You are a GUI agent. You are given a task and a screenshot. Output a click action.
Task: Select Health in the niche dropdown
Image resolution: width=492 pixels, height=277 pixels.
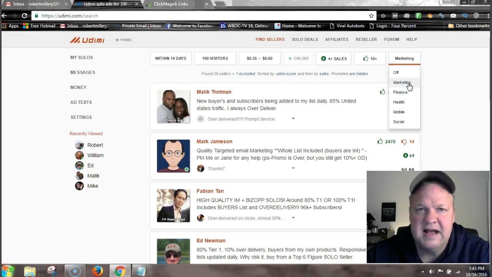click(404, 102)
